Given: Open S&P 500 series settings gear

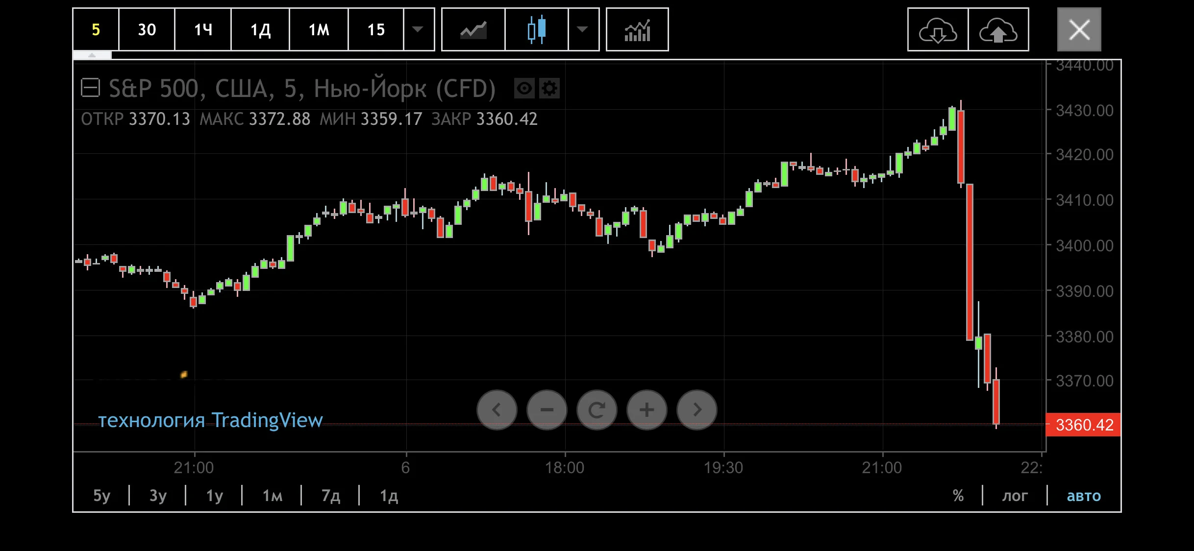Looking at the screenshot, I should 549,88.
